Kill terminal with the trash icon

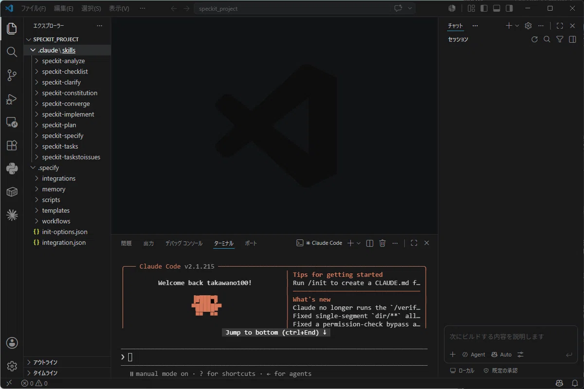(x=383, y=243)
